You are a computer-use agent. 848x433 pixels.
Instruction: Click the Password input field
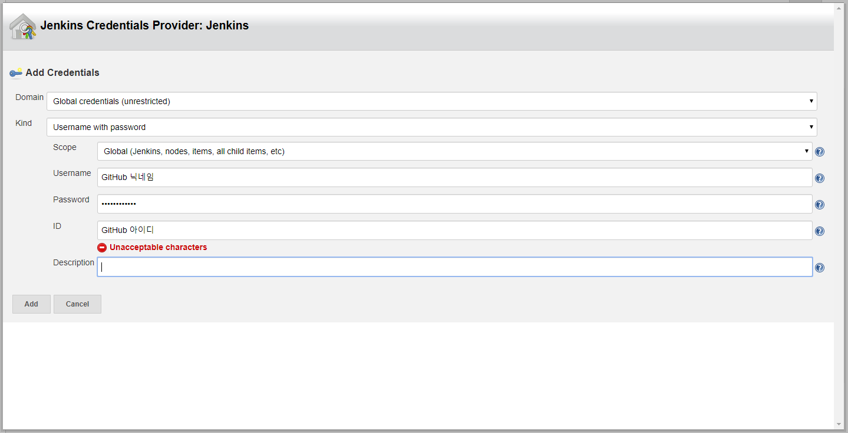pos(455,204)
